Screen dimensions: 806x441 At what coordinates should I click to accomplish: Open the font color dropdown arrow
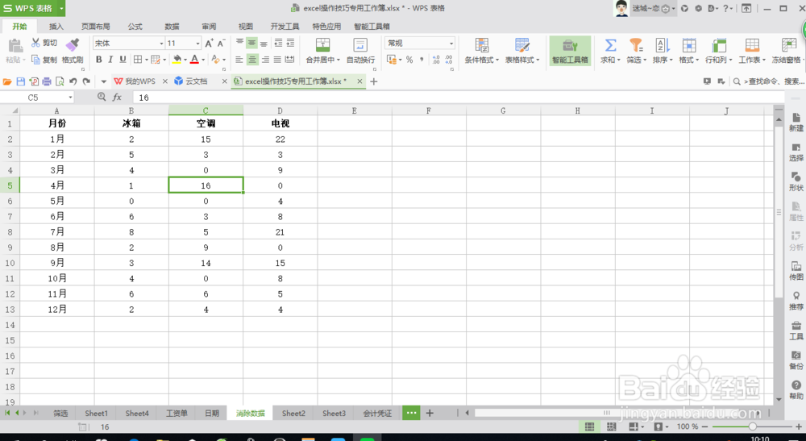[203, 60]
